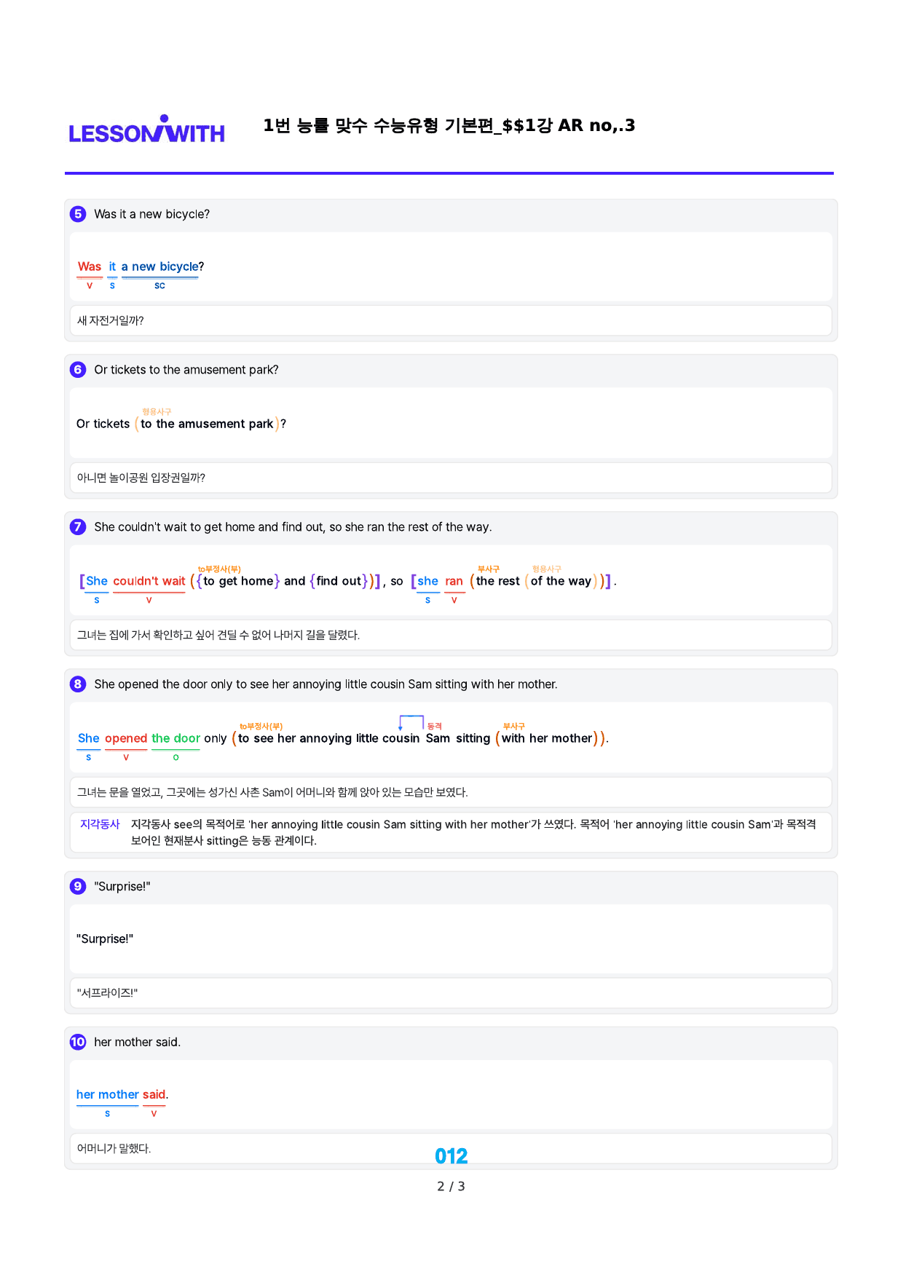Viewport: 903px width, 1277px height.
Task: Click the LESSONWITH logo
Action: coord(146,130)
